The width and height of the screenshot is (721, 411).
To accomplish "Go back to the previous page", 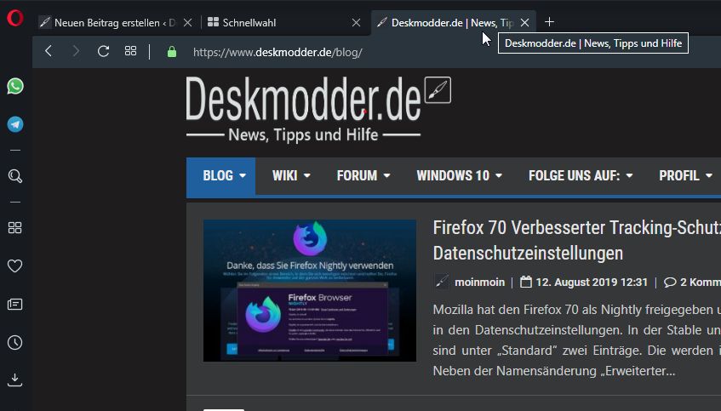I will pyautogui.click(x=49, y=51).
